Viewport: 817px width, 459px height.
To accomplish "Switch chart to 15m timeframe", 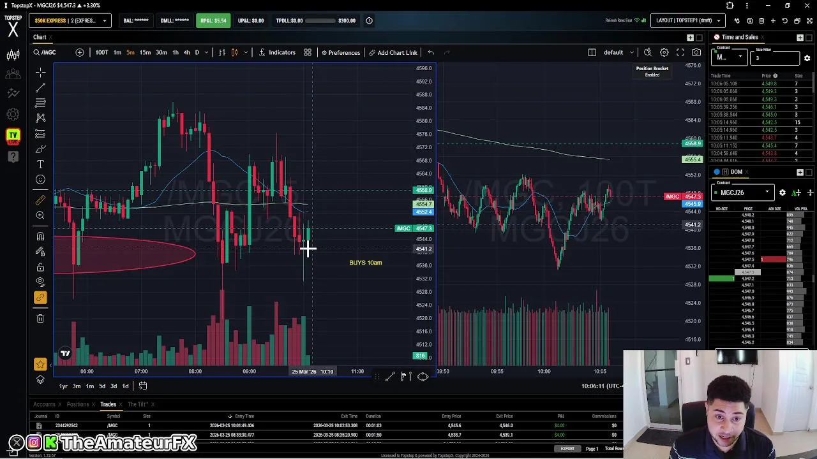I will point(145,52).
